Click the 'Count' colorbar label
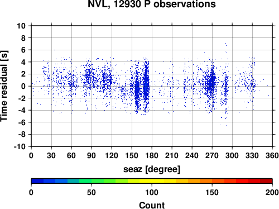This screenshot has width=279, height=209. 152,205
